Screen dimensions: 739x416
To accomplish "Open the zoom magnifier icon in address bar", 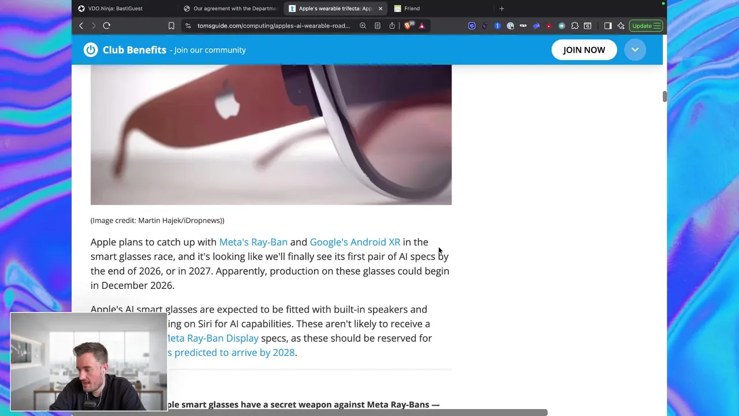I will pyautogui.click(x=363, y=25).
